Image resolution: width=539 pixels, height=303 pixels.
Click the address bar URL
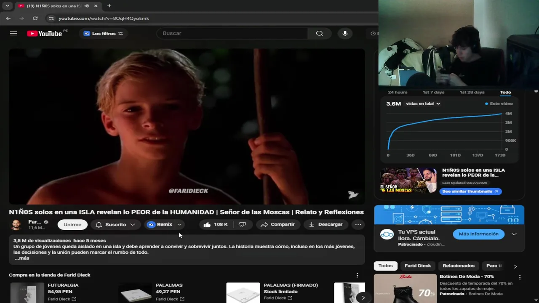tap(104, 18)
